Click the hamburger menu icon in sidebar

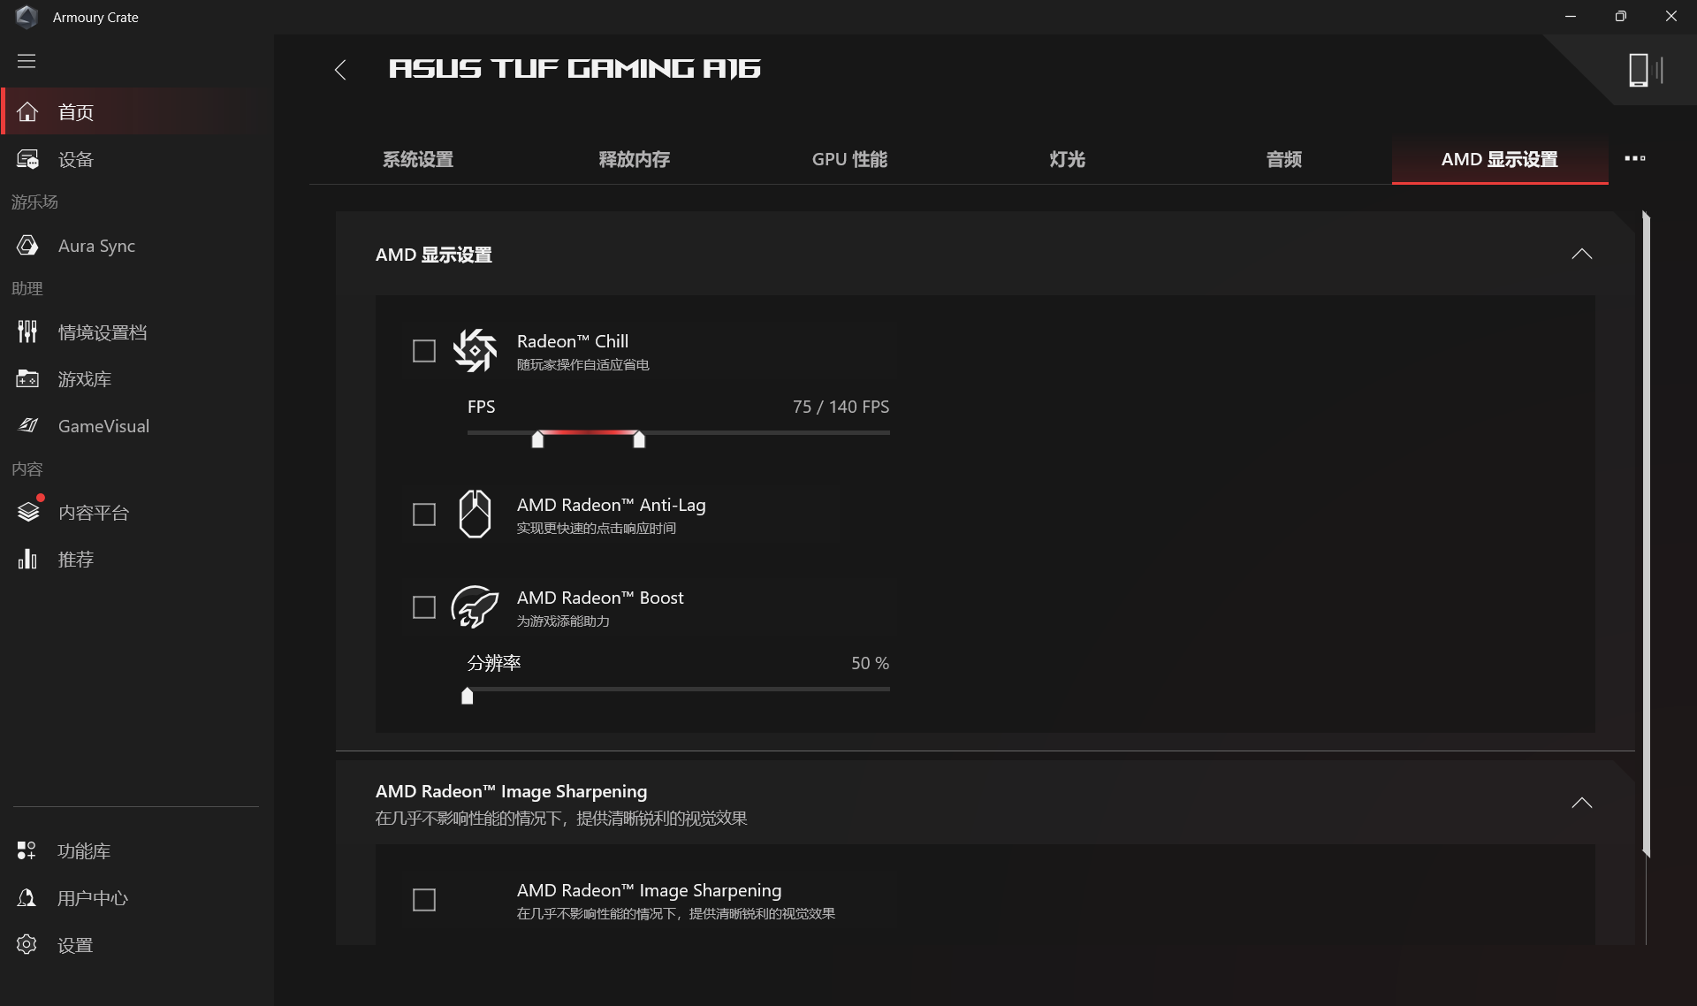[27, 61]
